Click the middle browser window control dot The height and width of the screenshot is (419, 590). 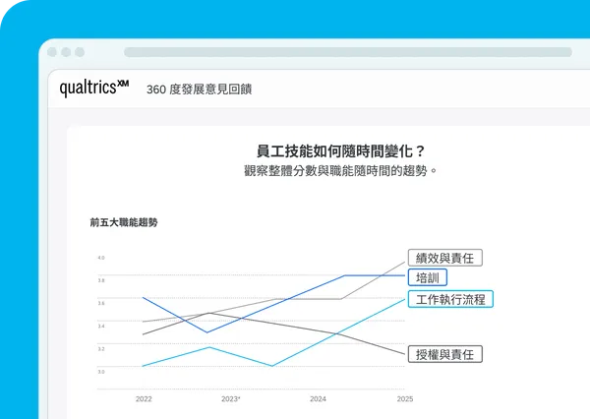(x=66, y=52)
